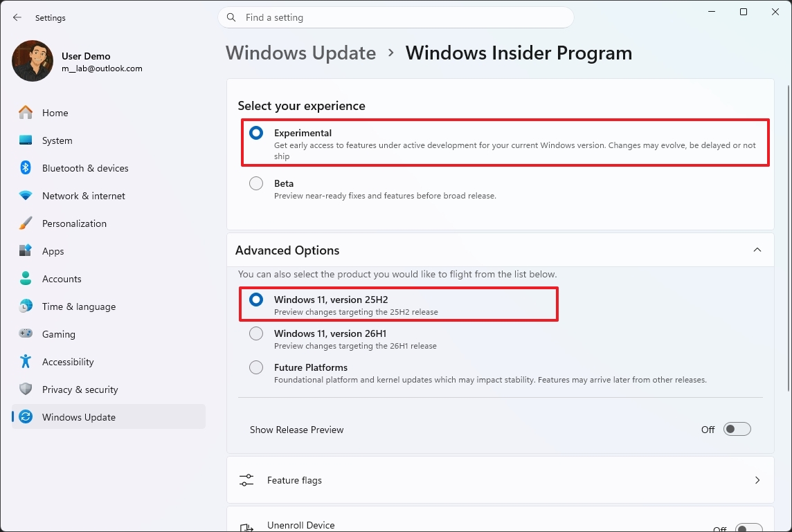Click the Select your experience heading
This screenshot has height=532, width=792.
click(x=302, y=105)
